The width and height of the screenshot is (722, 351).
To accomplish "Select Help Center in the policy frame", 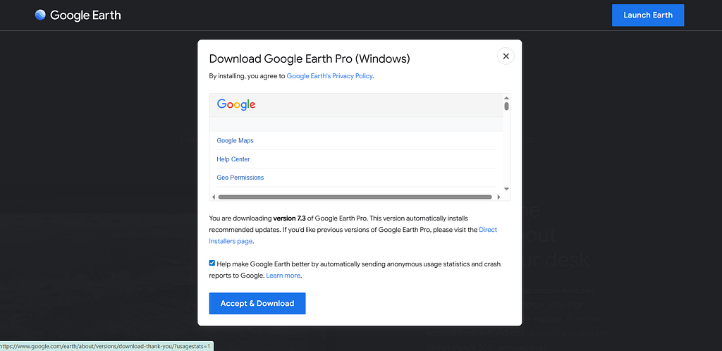I will (233, 159).
